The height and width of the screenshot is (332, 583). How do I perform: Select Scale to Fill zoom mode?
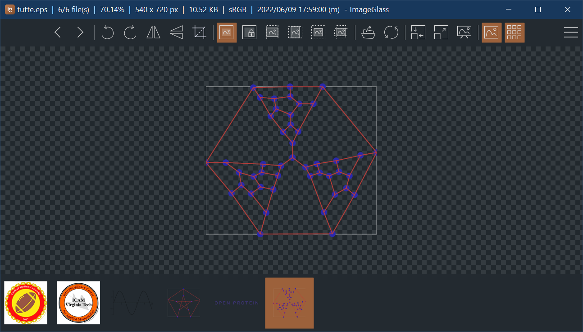tap(341, 32)
